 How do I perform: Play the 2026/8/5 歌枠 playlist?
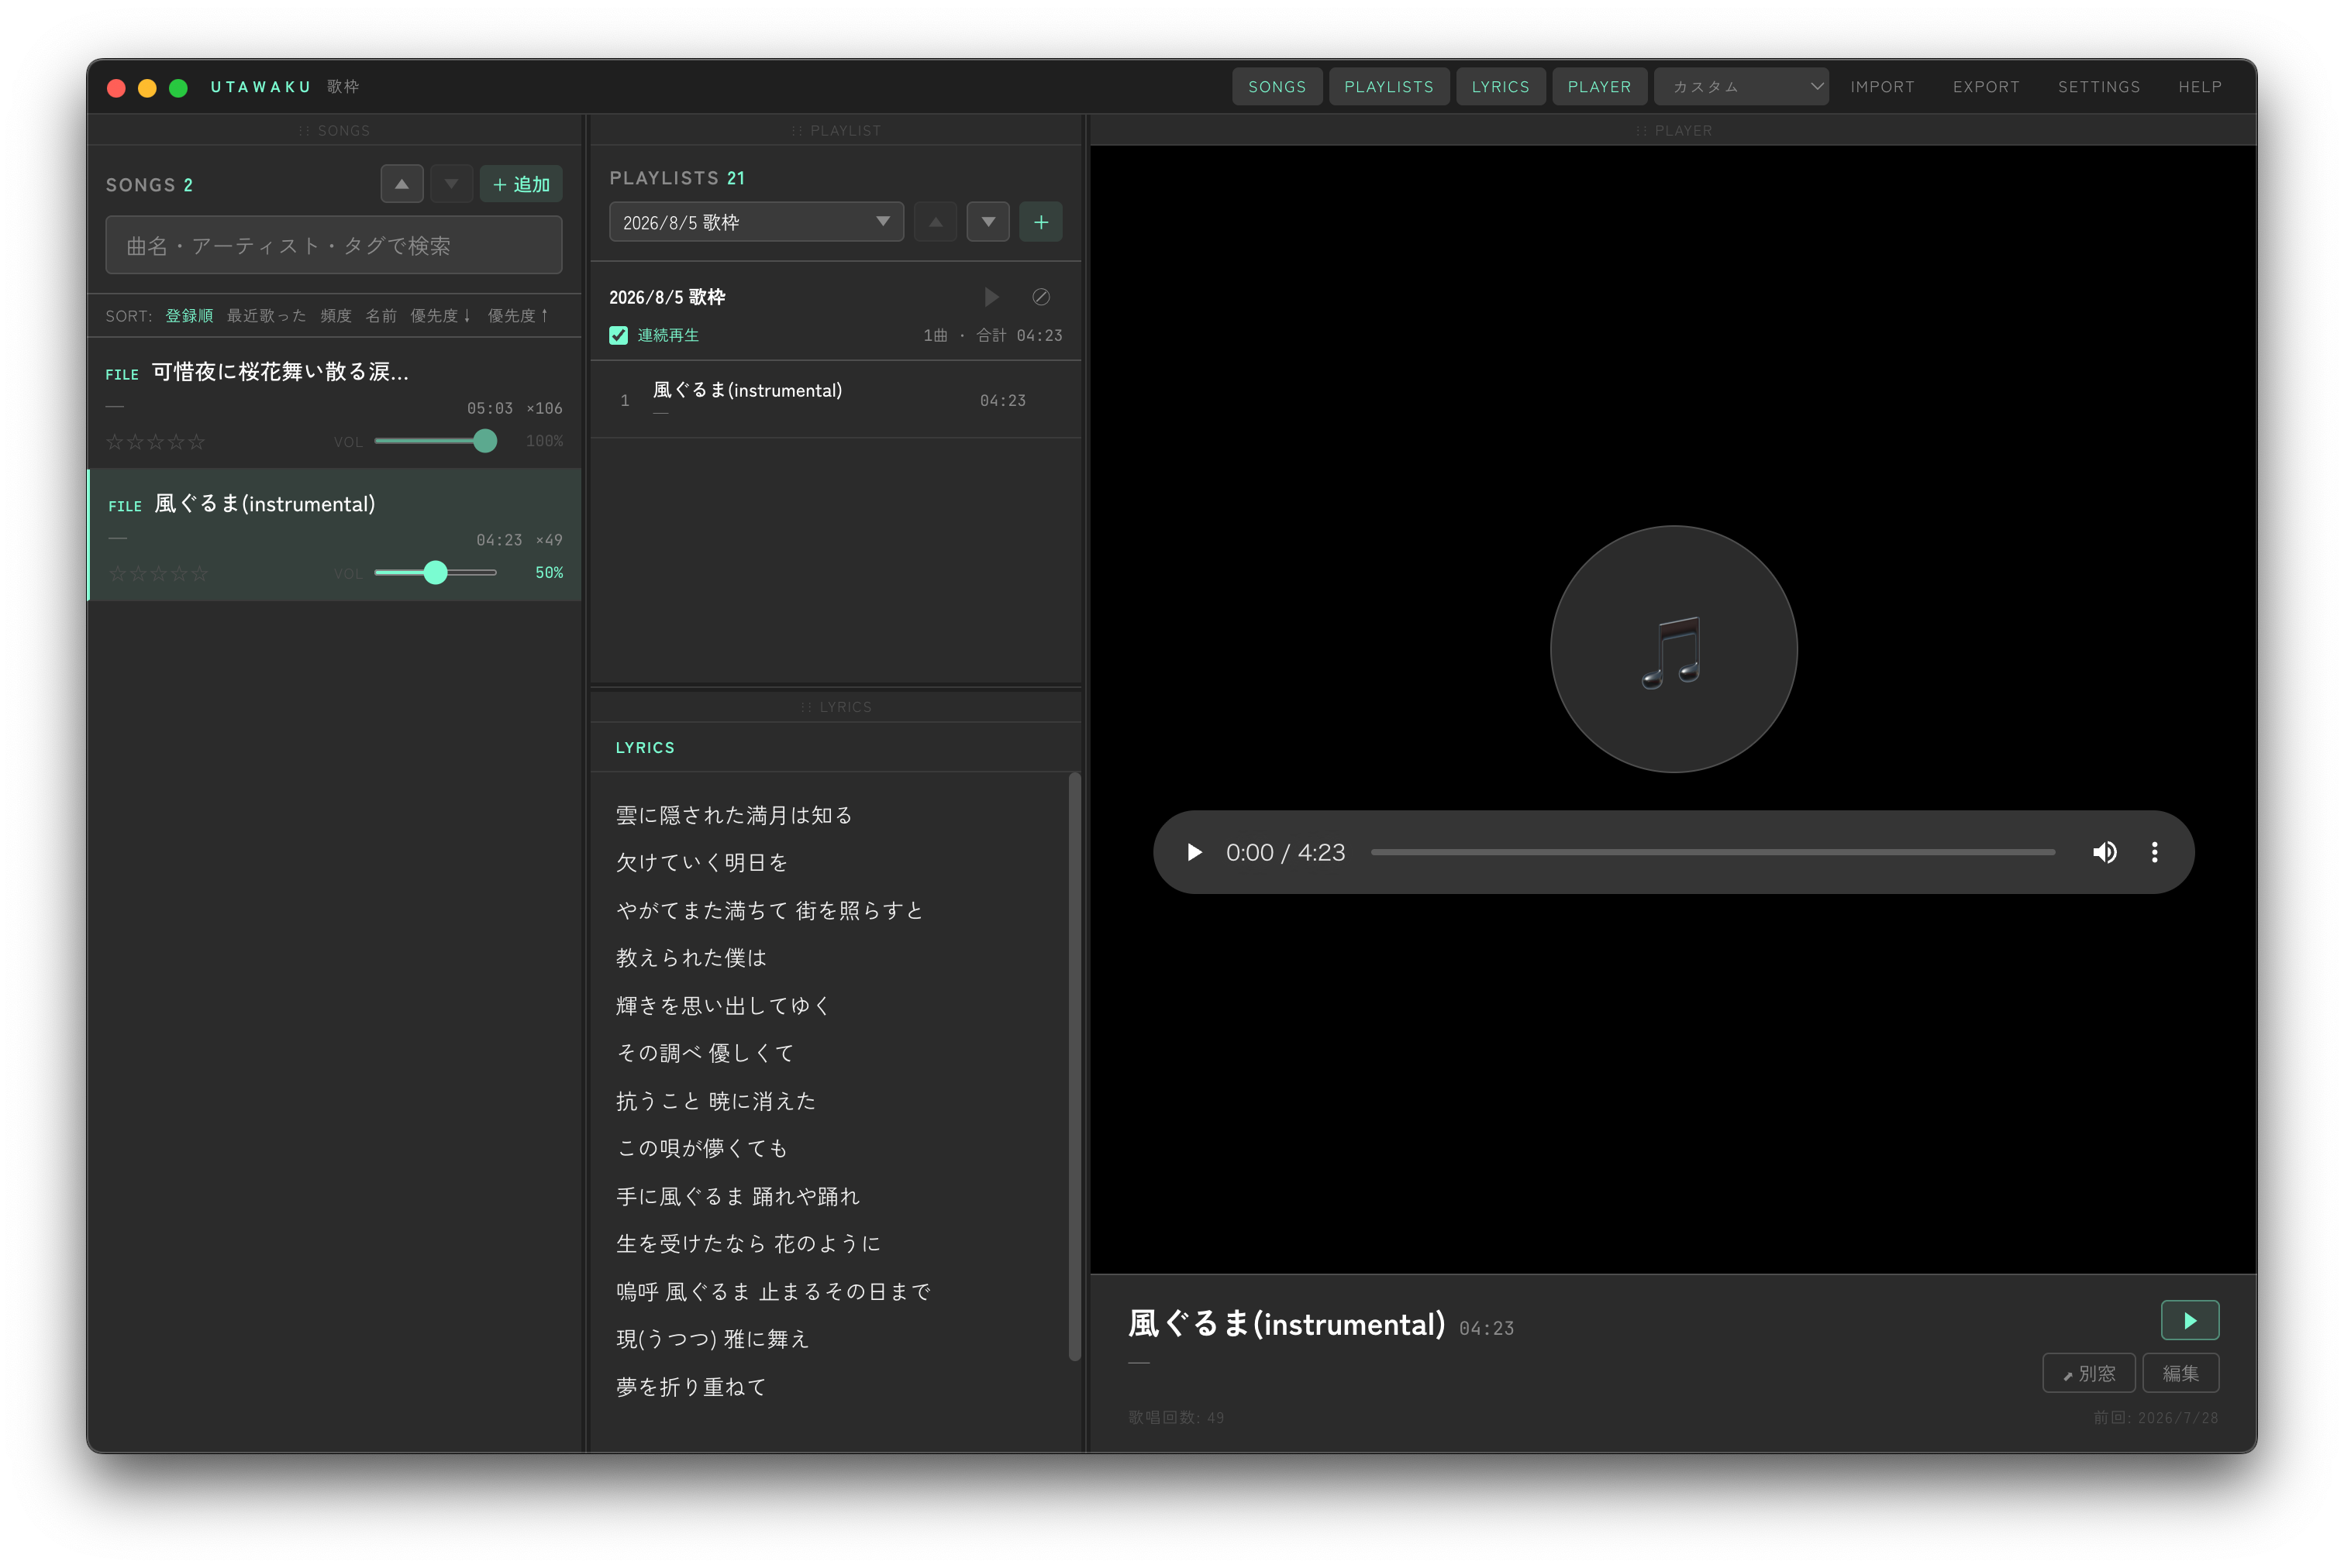[991, 297]
